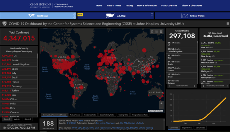
Task: Open the Lancet Inf Dis Article Here link
Action: coord(81,121)
